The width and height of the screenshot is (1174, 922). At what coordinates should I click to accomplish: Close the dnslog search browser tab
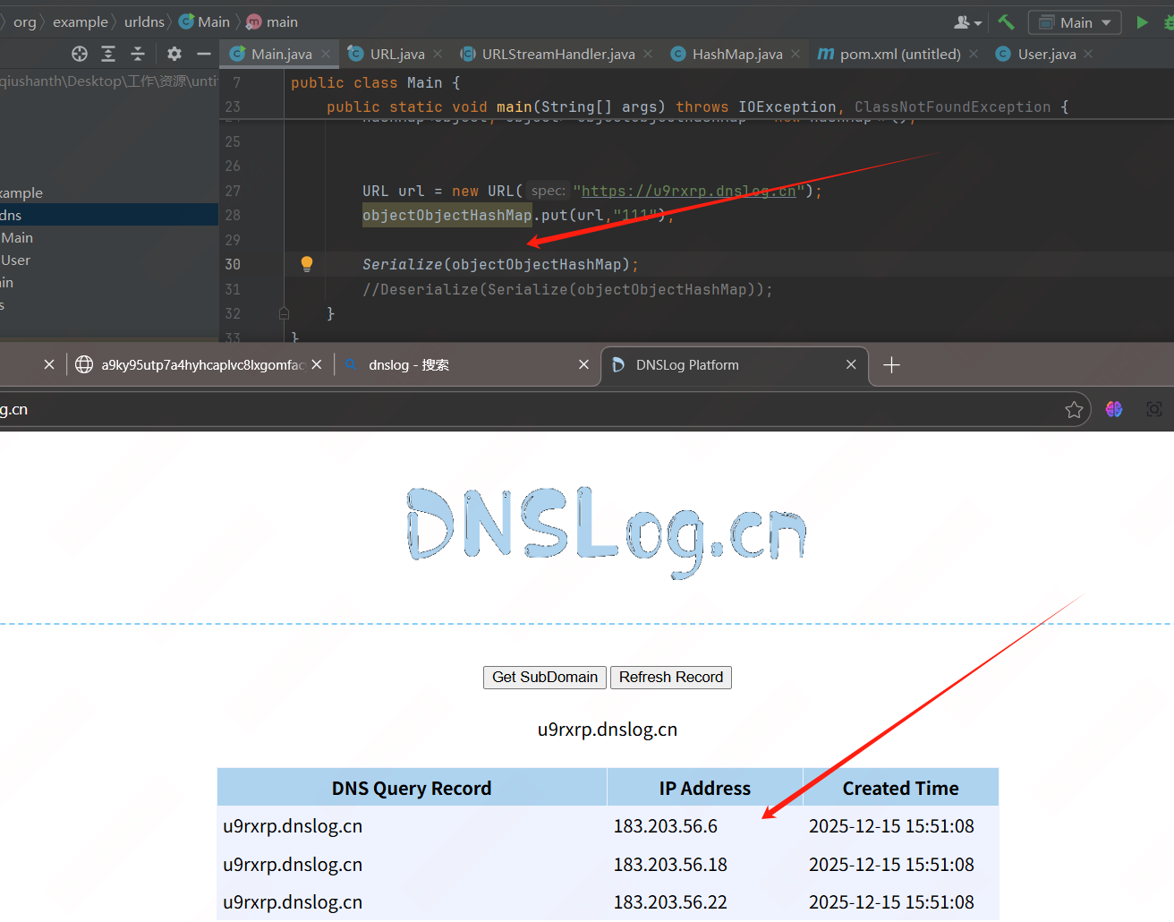[x=583, y=364]
